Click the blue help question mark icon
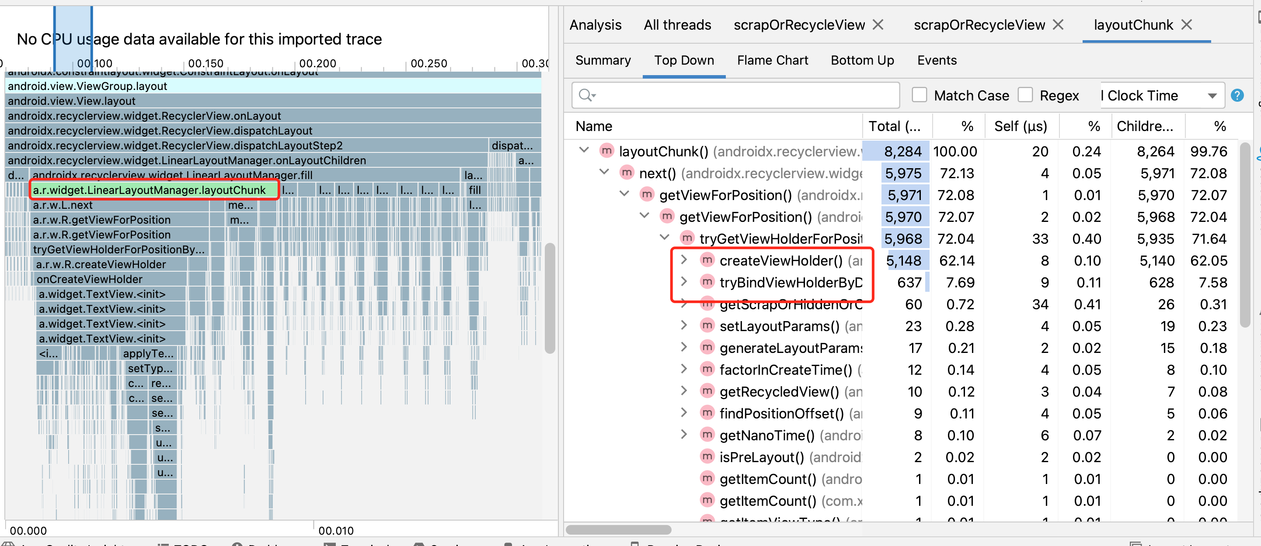 point(1237,95)
